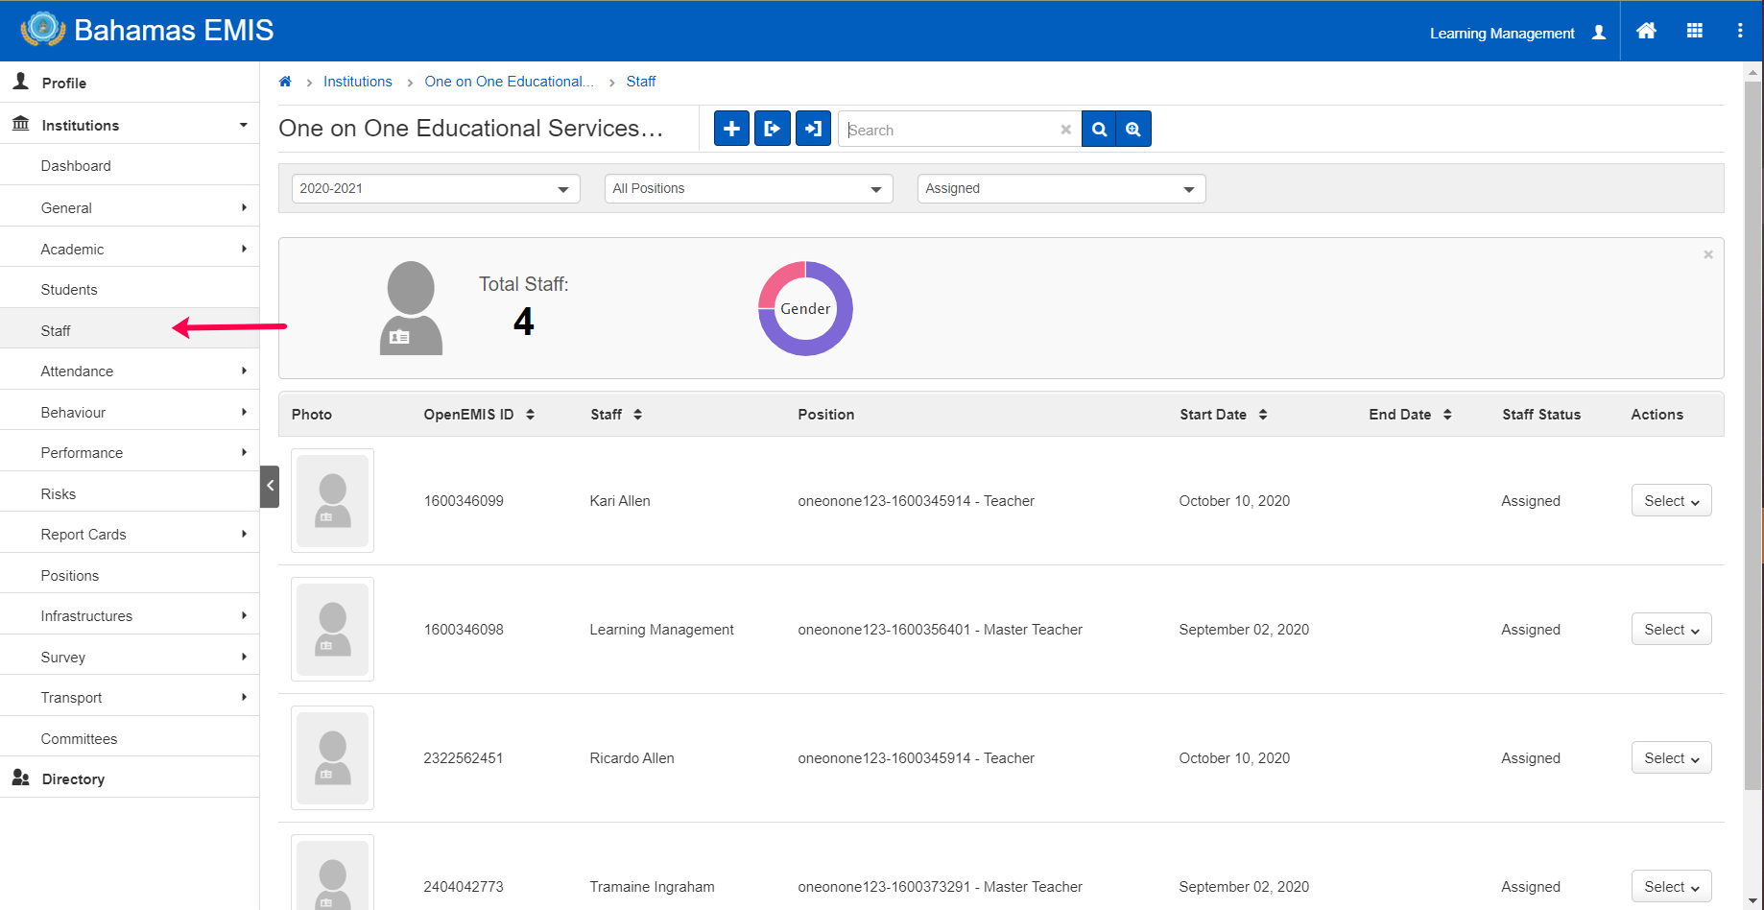Screen dimensions: 1764x910
Task: Click staff name Tramaine Ingraham
Action: coord(652,887)
